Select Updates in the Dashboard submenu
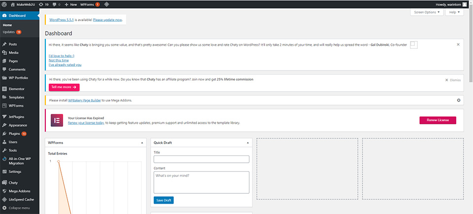Image resolution: width=473 pixels, height=214 pixels. [x=9, y=32]
